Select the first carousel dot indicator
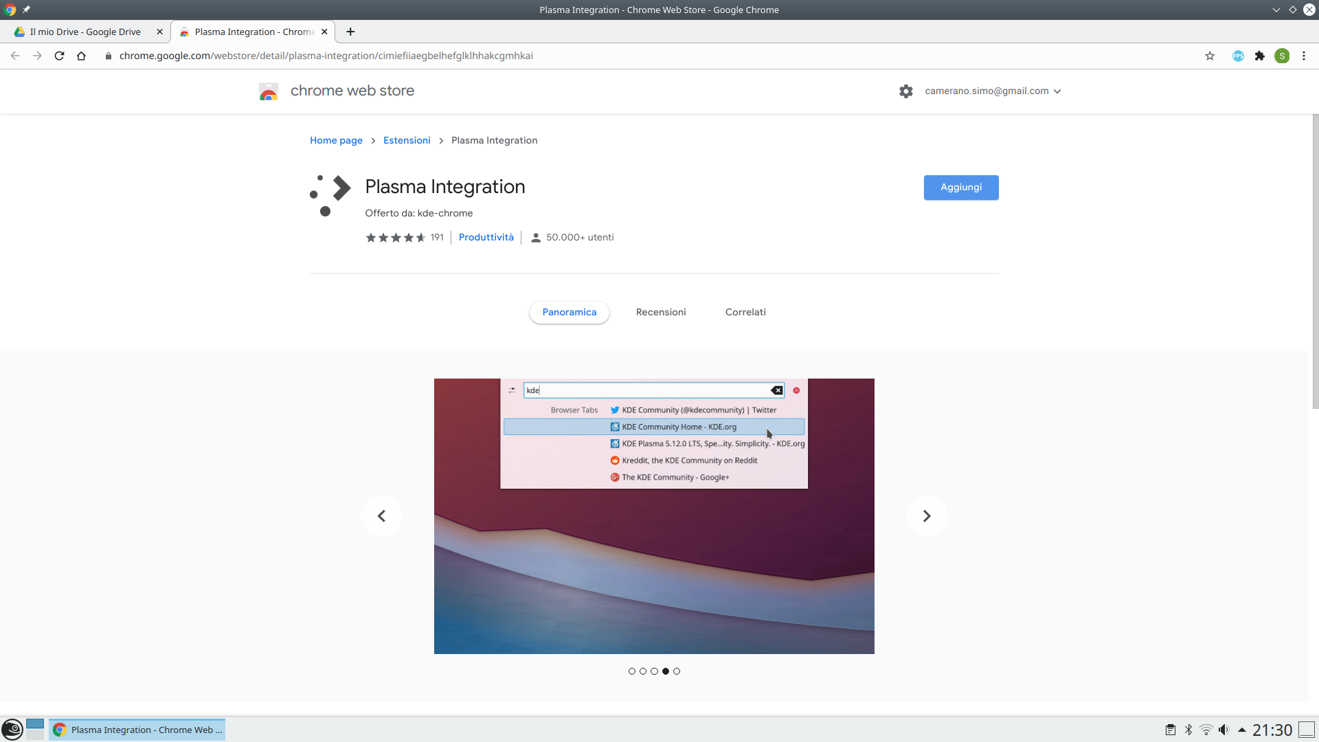 tap(632, 671)
